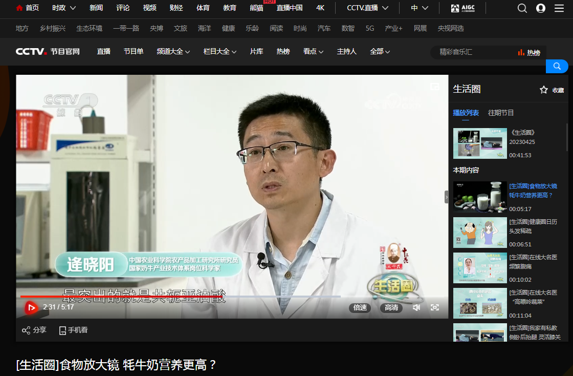Go to 一带一路 section link
Viewport: 573px width, 376px height.
coord(126,29)
